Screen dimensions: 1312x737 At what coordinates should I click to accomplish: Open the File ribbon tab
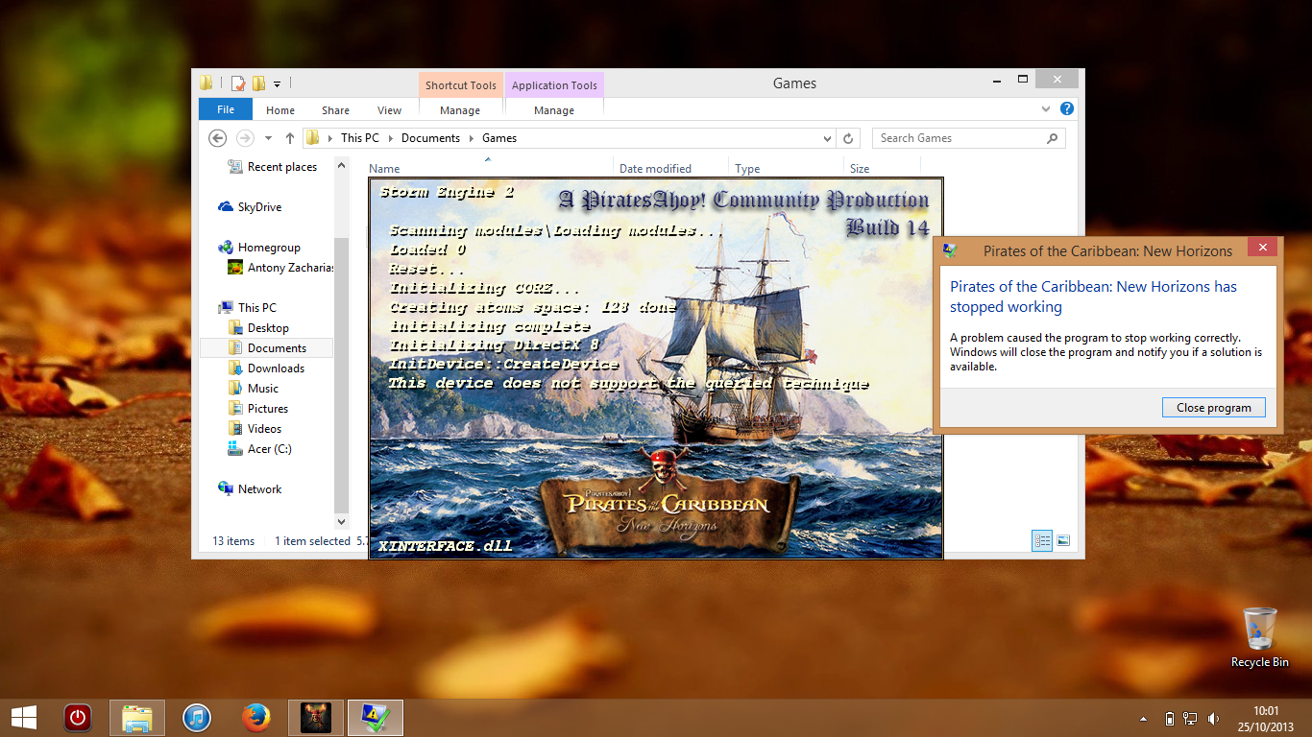226,109
